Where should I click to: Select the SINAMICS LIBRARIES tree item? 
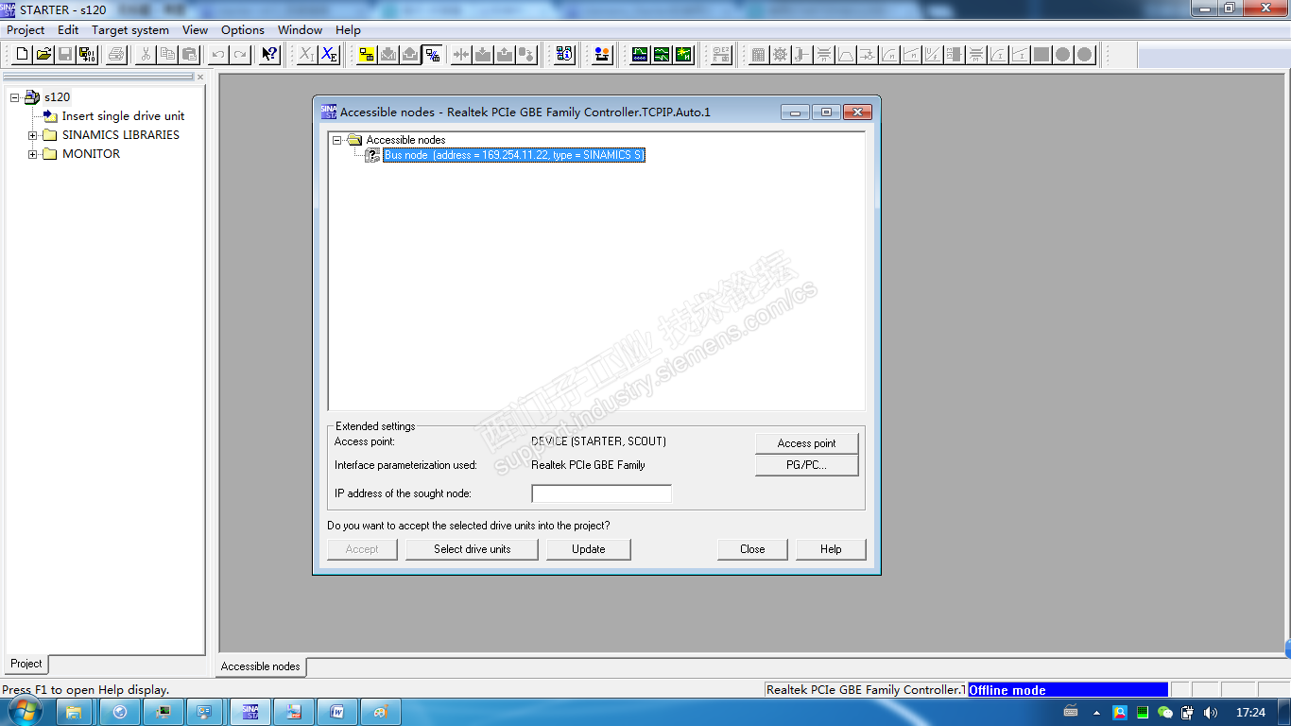121,135
